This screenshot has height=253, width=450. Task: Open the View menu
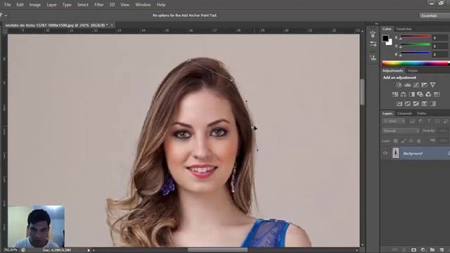click(125, 5)
